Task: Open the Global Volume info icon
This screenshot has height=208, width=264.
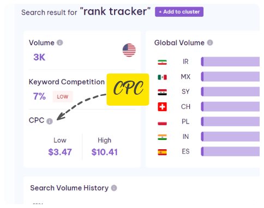Action: [210, 42]
